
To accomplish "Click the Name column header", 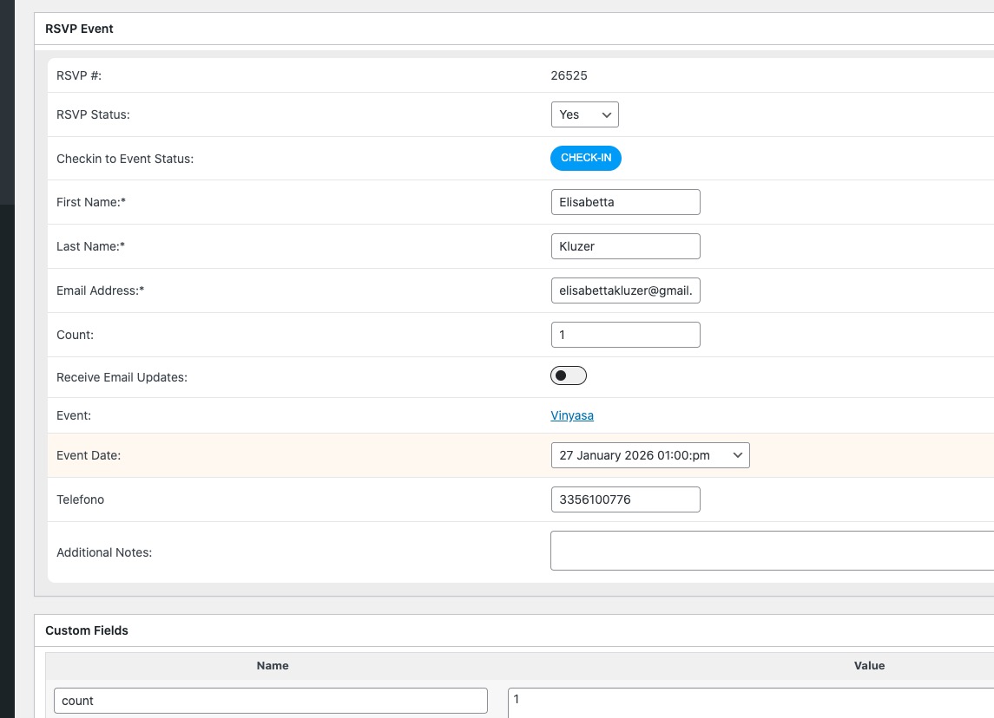I will click(273, 666).
